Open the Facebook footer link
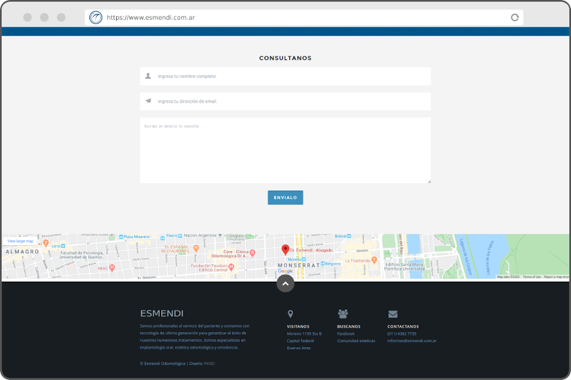This screenshot has width=571, height=380. pyautogui.click(x=346, y=334)
